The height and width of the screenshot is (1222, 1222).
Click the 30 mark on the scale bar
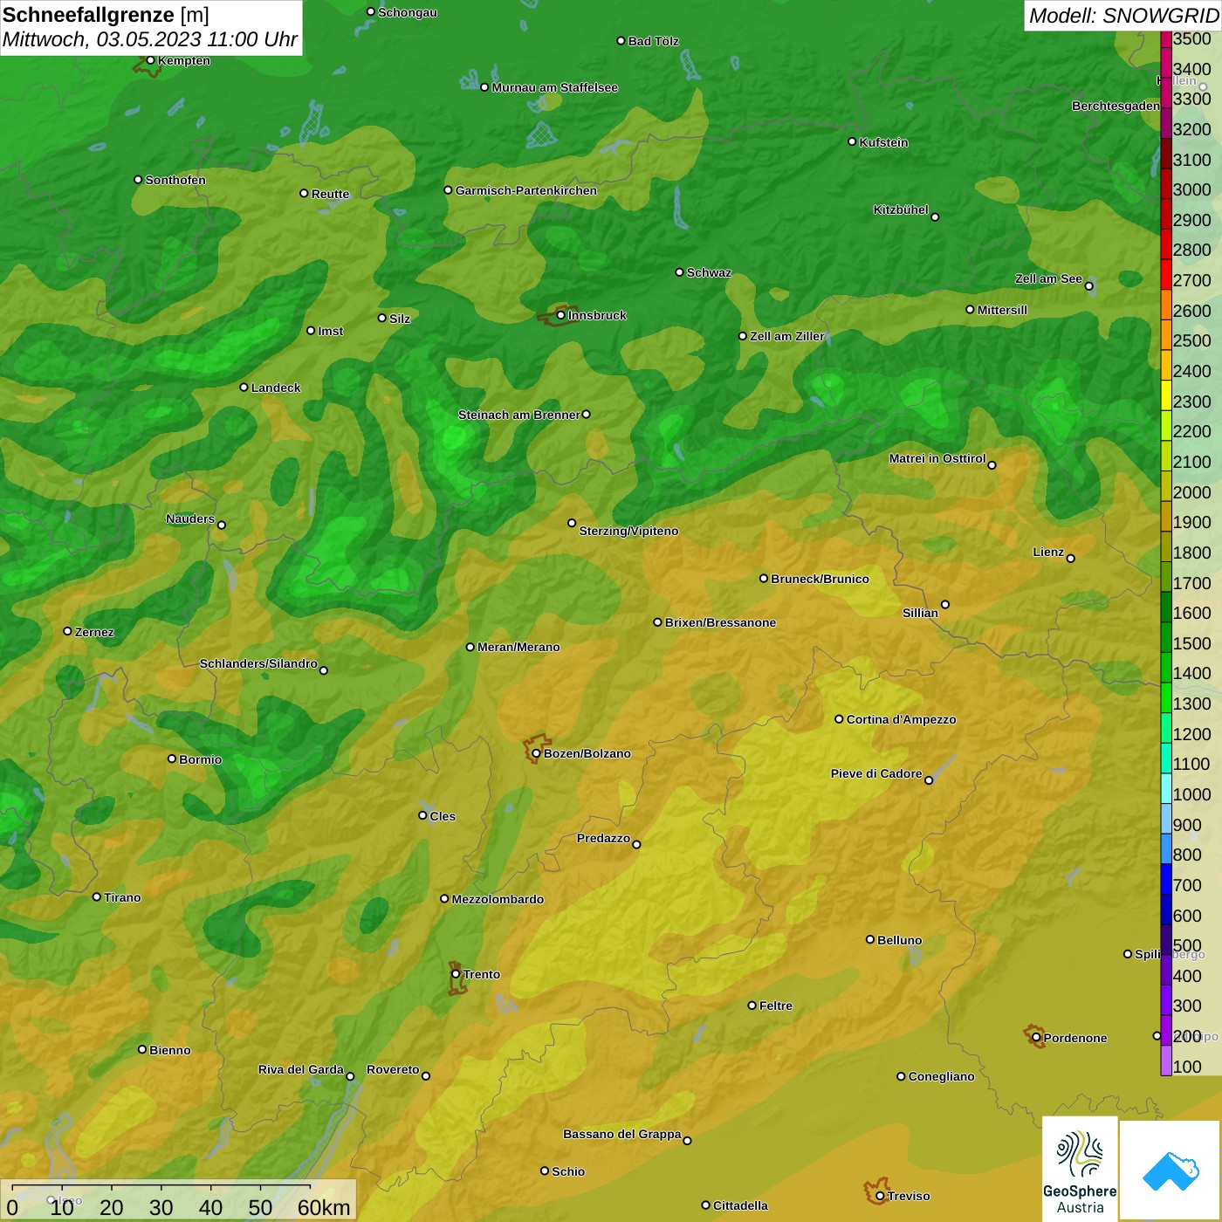pyautogui.click(x=161, y=1207)
